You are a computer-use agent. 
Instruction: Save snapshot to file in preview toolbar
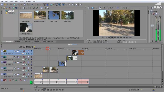[x=127, y=8]
